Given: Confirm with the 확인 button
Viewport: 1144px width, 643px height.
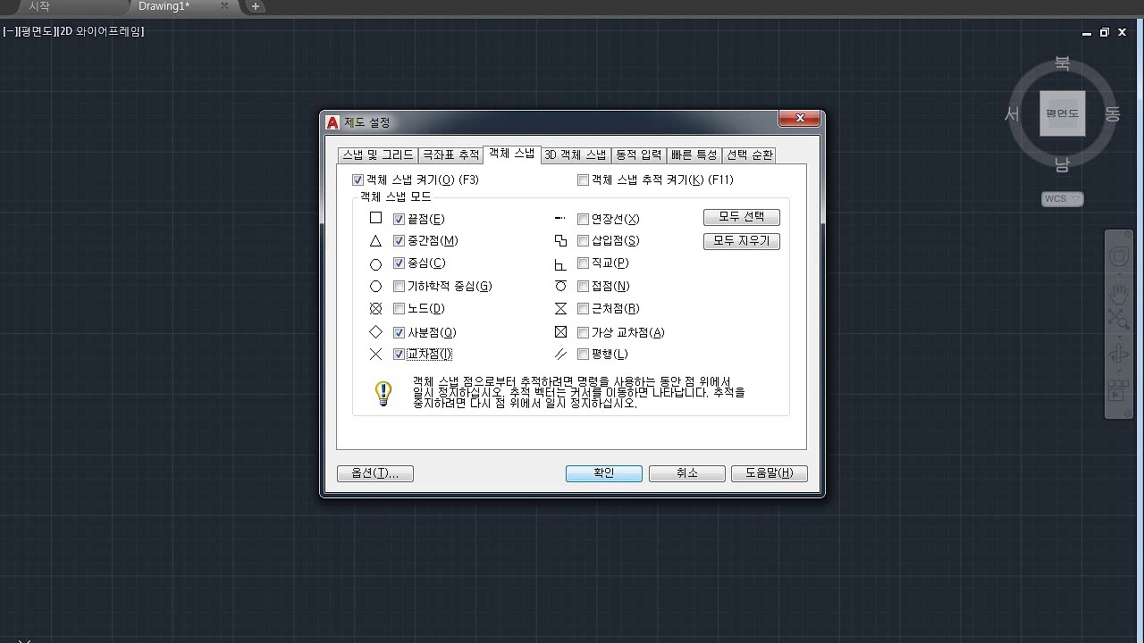Looking at the screenshot, I should [604, 473].
